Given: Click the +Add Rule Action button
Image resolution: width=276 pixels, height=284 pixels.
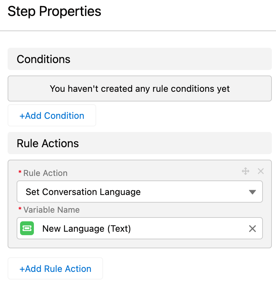Looking at the screenshot, I should coord(55,269).
